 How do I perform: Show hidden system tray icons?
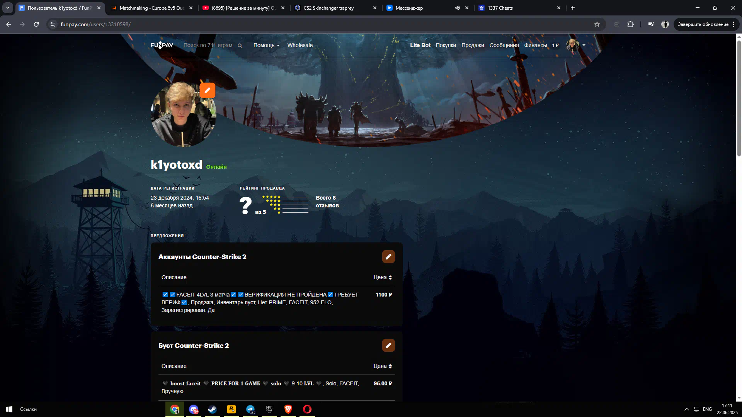tap(686, 409)
